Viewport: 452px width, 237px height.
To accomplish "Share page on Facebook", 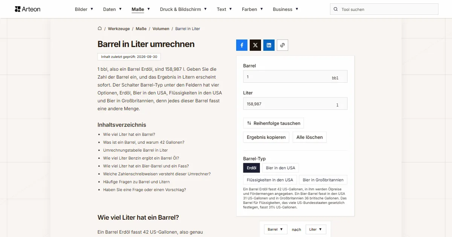I will point(242,45).
